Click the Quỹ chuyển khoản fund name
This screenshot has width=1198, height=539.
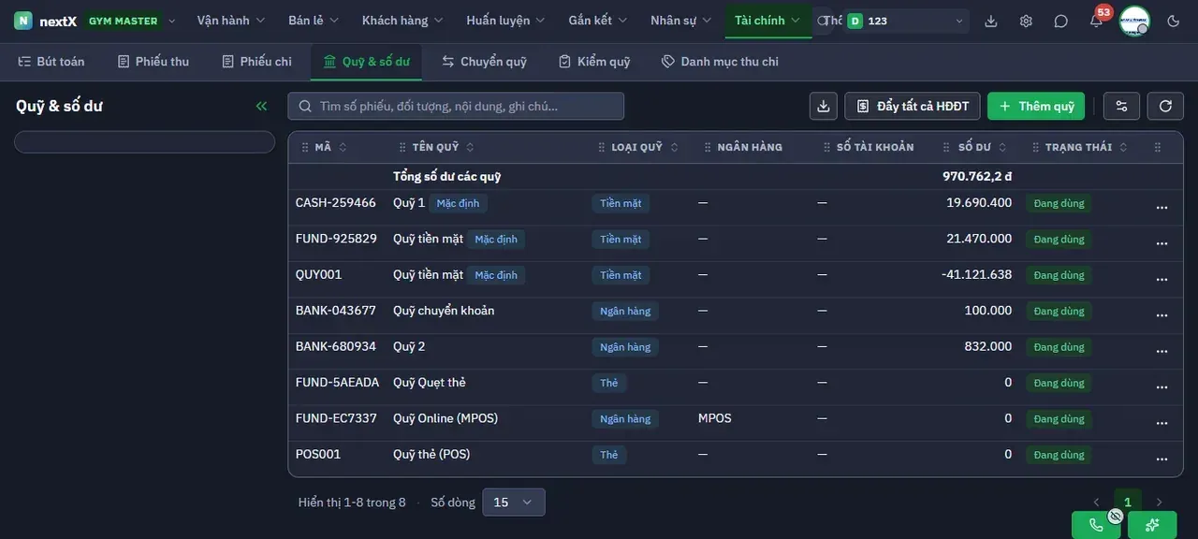pos(444,311)
